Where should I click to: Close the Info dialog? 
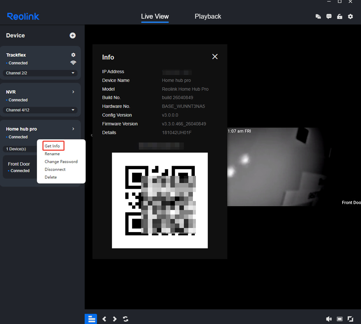tap(215, 57)
